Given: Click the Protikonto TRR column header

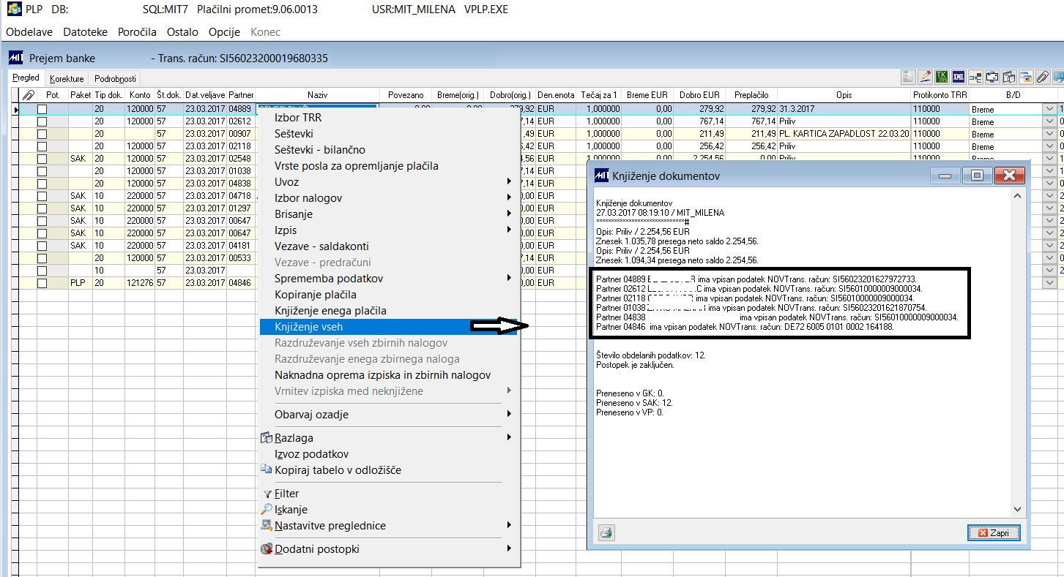Looking at the screenshot, I should tap(940, 95).
